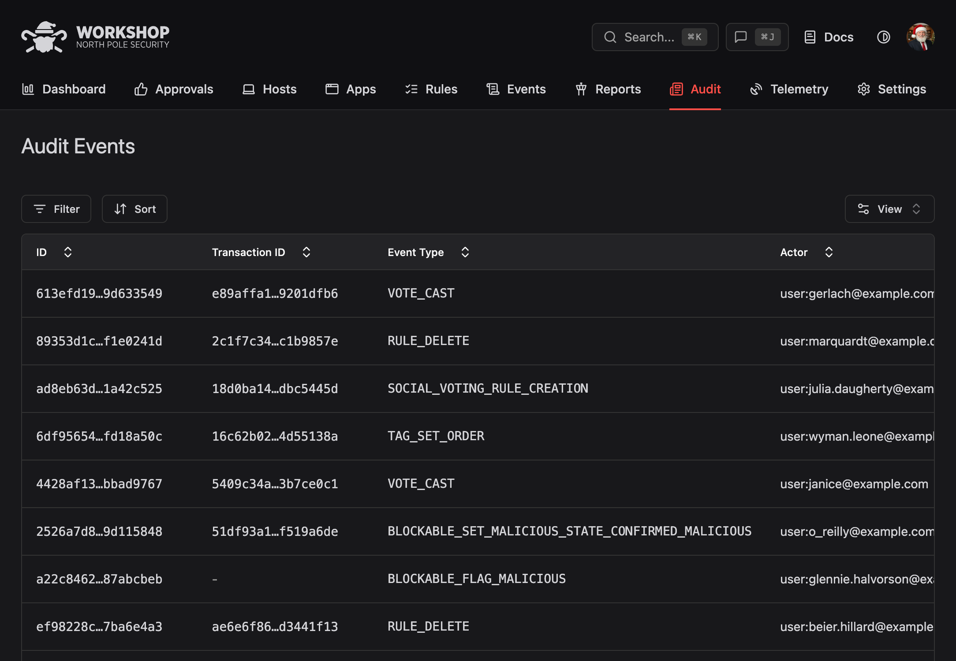Switch to the Hosts tab
Image resolution: width=956 pixels, height=661 pixels.
[269, 89]
